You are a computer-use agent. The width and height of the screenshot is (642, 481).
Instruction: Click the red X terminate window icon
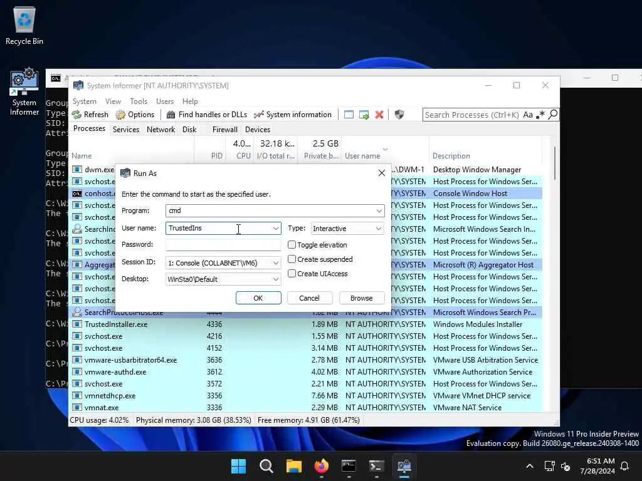click(379, 115)
